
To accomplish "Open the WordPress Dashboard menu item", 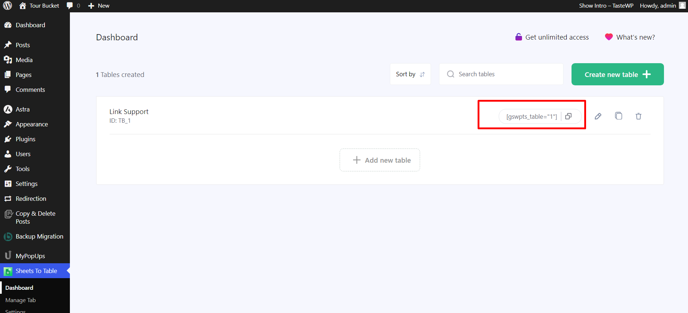I will 35,25.
